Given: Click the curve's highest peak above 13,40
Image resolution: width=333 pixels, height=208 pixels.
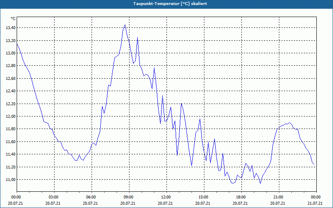Looking at the screenshot, I should click(x=125, y=25).
